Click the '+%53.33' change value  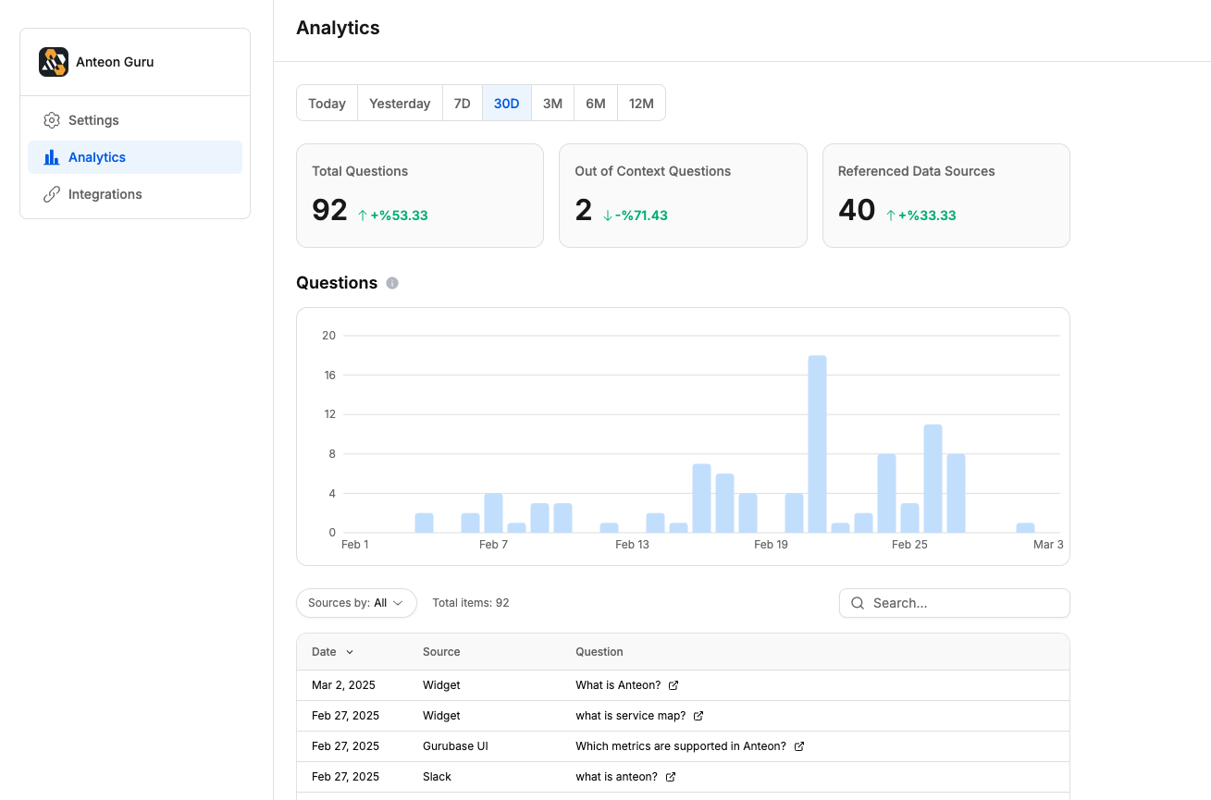pyautogui.click(x=400, y=215)
